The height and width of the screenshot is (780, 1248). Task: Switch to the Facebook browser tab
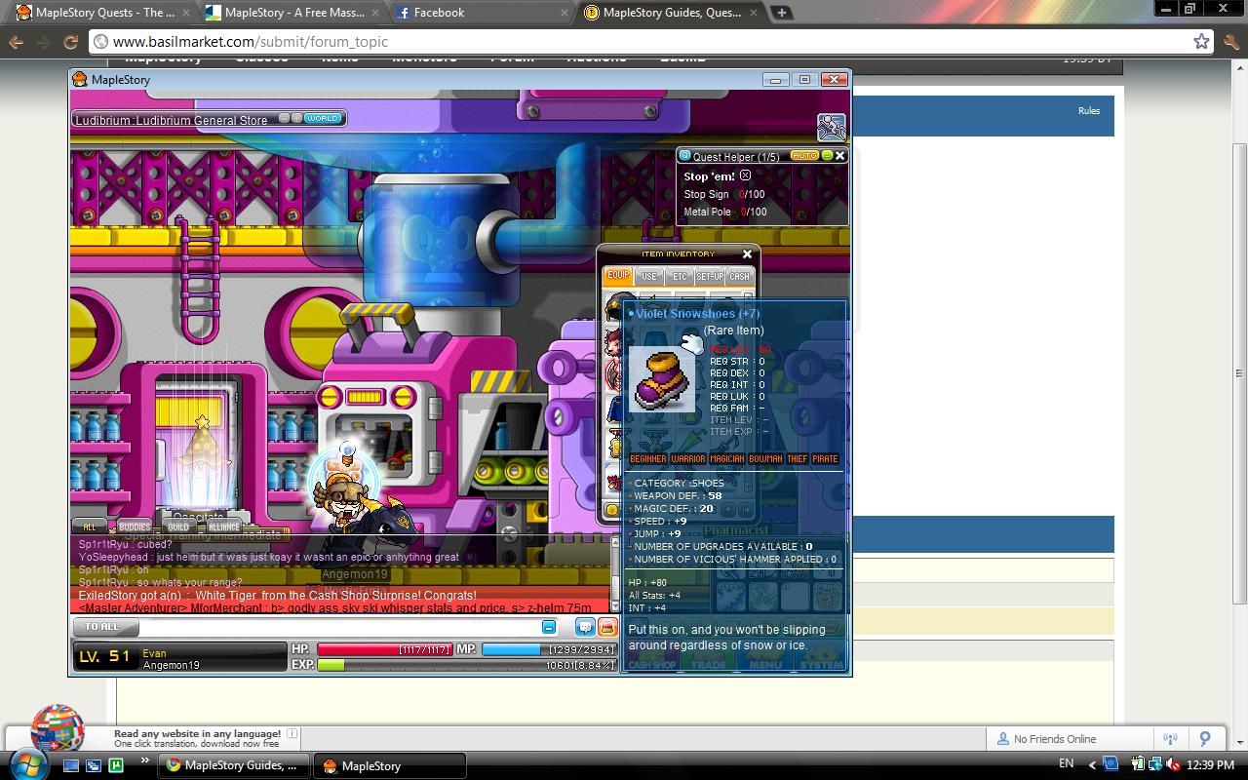[479, 13]
